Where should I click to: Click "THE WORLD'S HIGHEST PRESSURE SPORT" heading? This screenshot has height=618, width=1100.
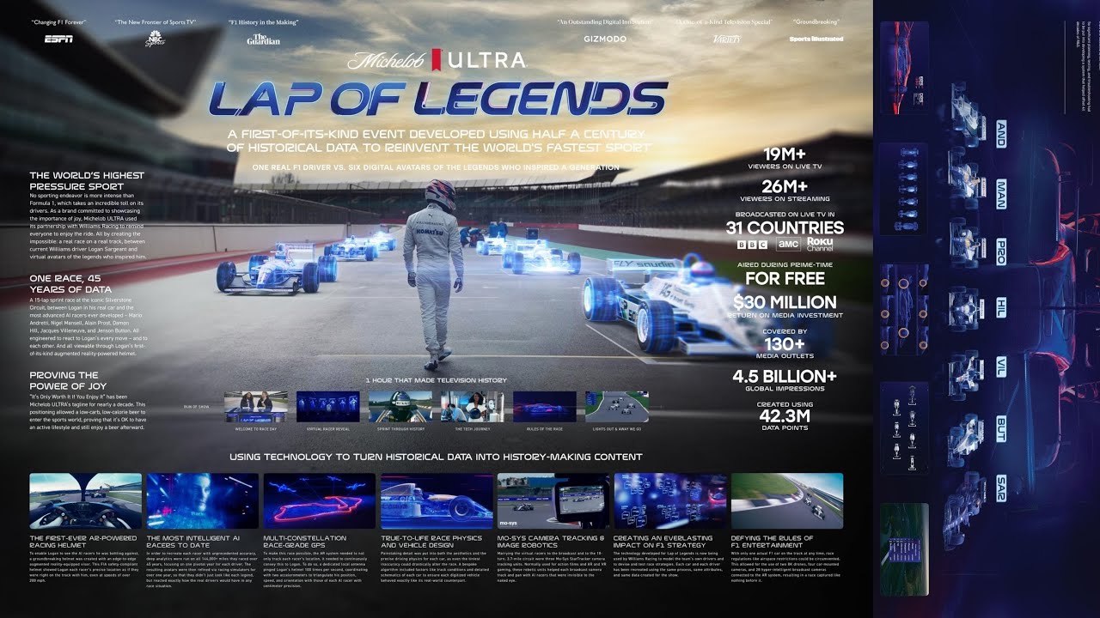pyautogui.click(x=87, y=180)
